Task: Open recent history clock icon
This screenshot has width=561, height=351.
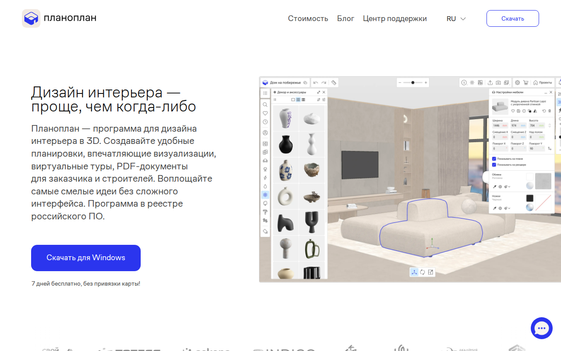Action: [265, 122]
